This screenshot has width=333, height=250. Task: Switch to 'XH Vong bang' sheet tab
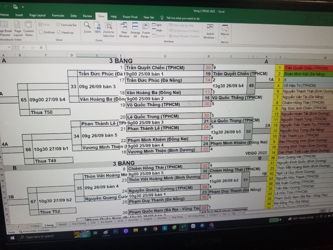coord(196,216)
